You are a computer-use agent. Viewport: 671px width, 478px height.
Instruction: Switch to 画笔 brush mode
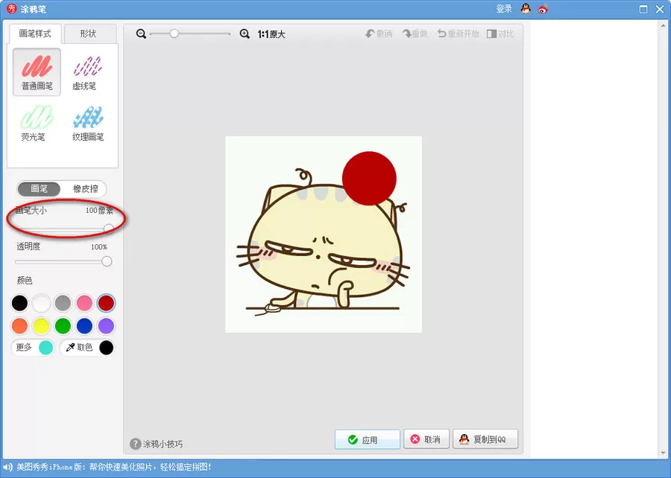point(39,189)
